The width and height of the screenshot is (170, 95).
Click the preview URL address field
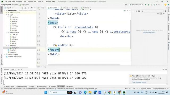152,11
